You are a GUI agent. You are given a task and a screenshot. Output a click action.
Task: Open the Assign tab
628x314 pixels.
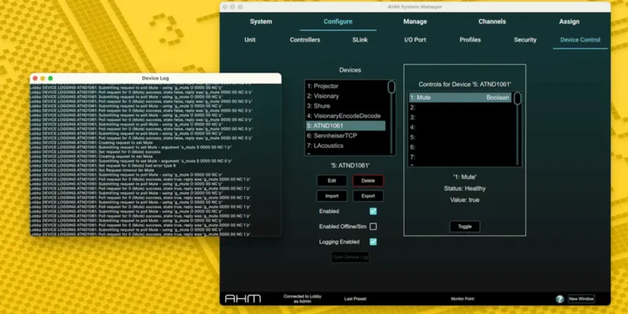(x=569, y=22)
